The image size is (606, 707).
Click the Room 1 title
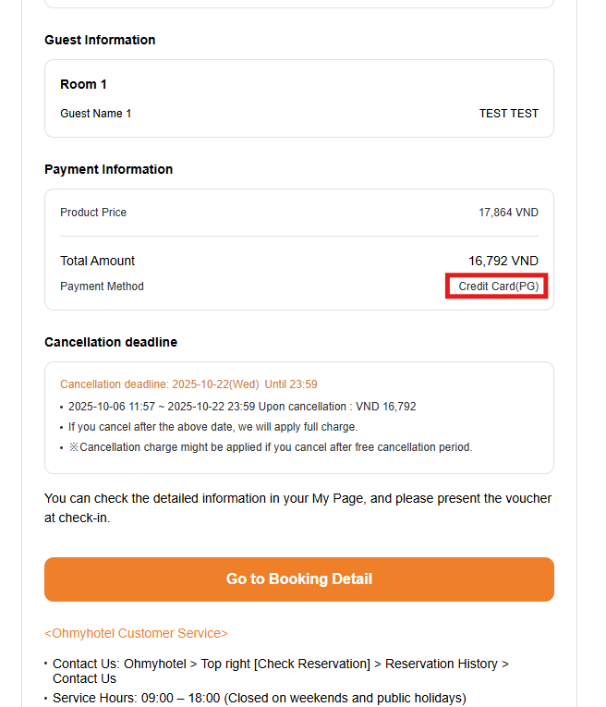tap(83, 84)
